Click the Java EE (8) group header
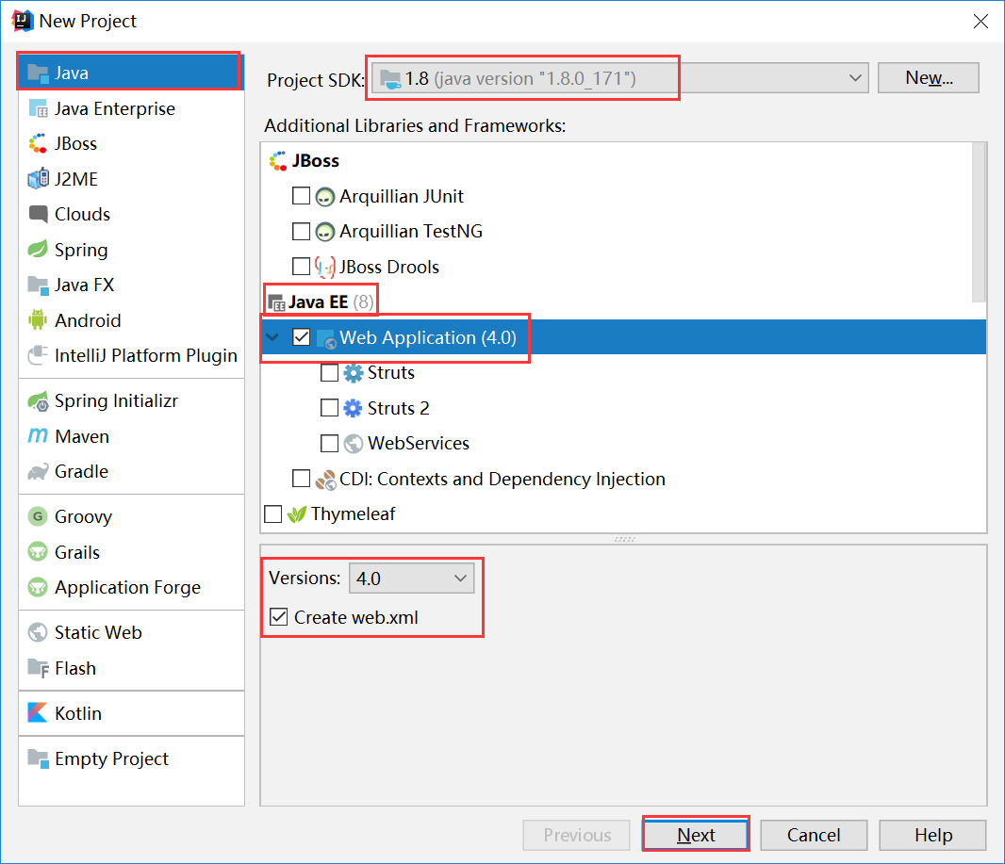Viewport: 1005px width, 864px height. (321, 302)
